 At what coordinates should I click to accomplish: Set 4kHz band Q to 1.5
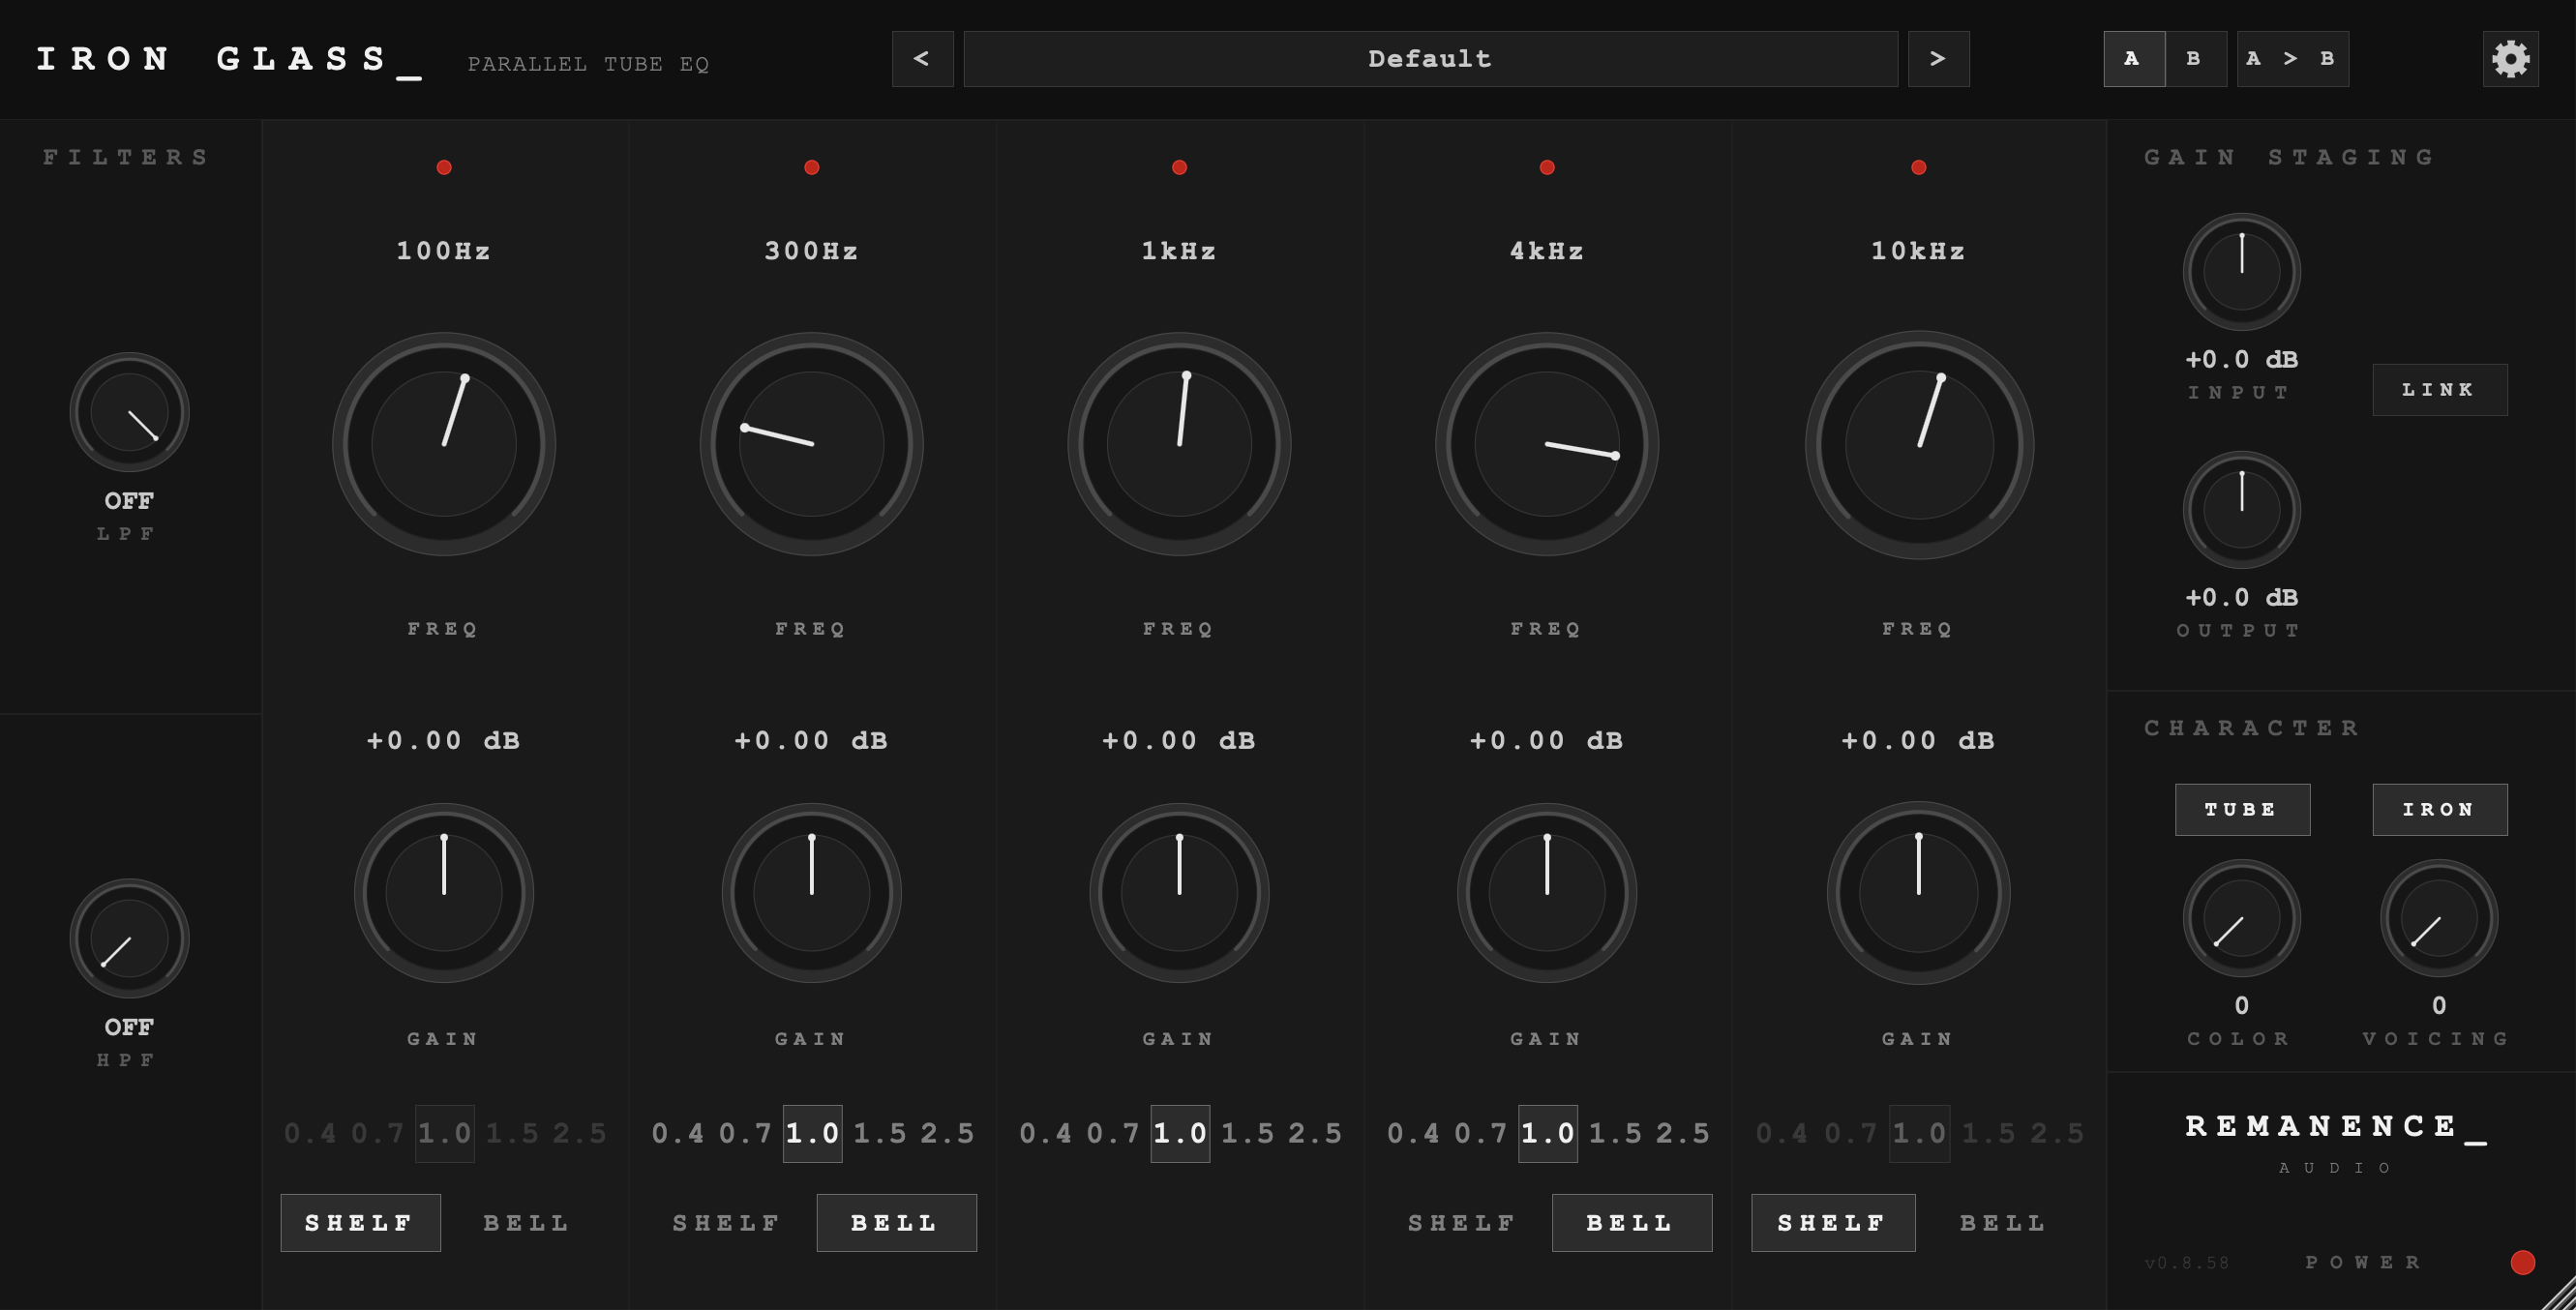(x=1616, y=1133)
